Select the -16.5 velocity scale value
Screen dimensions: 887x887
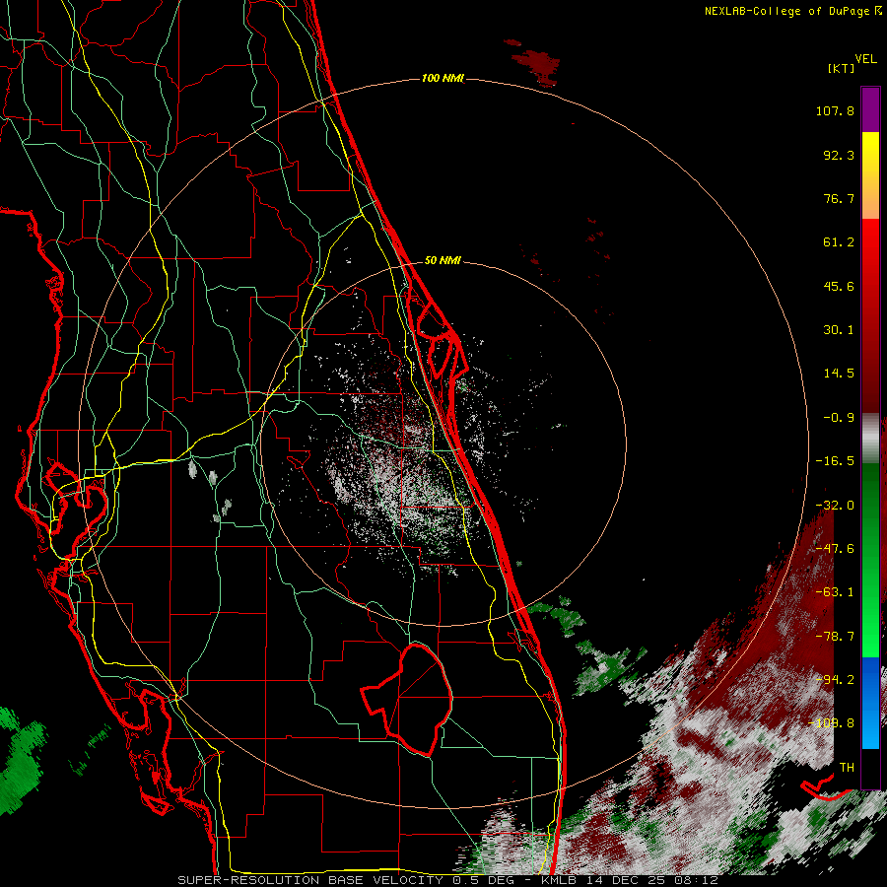tap(835, 461)
